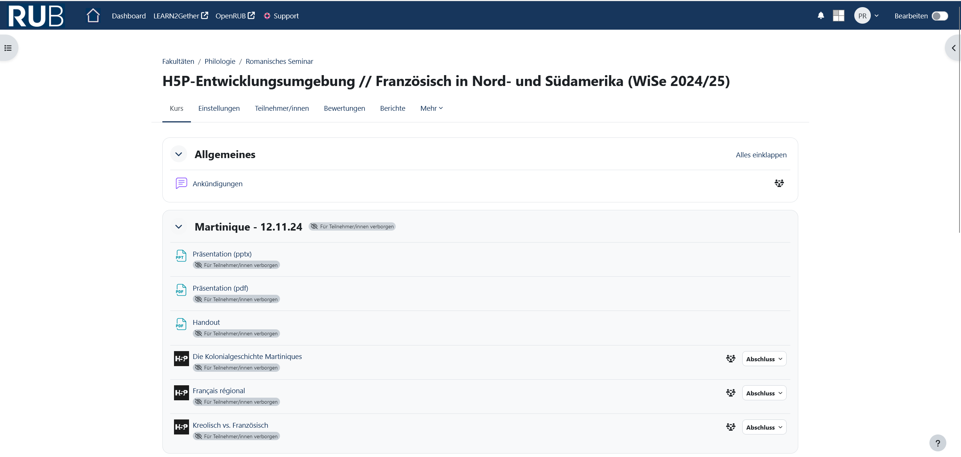Click H5P icon of Français régional

tap(181, 393)
